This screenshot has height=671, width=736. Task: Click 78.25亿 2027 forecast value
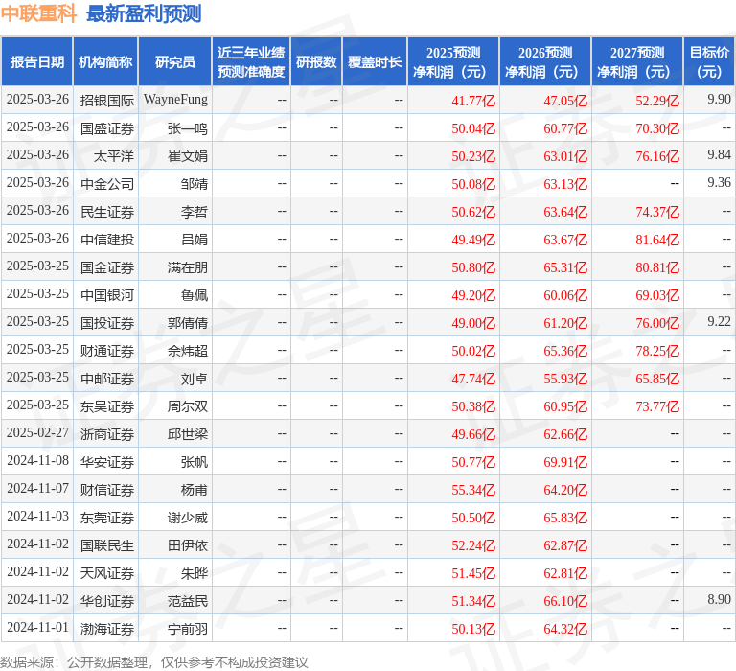657,351
